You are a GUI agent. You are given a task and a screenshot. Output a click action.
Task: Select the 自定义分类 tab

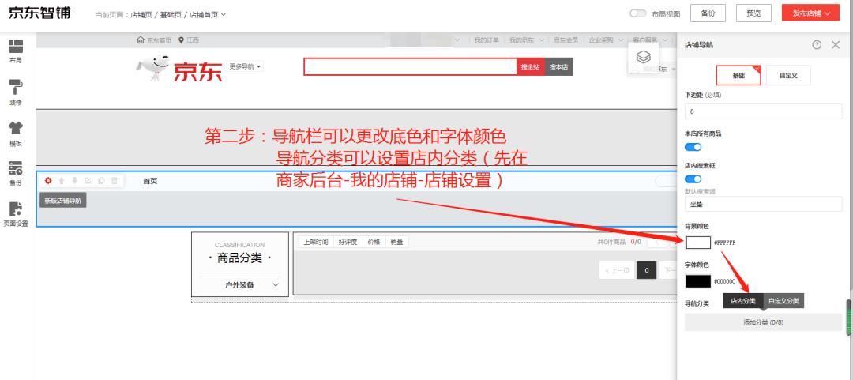click(x=784, y=301)
